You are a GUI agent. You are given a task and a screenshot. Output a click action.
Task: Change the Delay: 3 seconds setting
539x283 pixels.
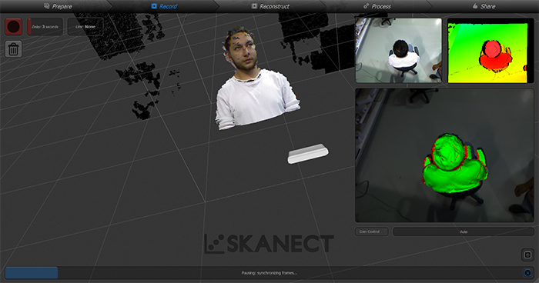45,27
